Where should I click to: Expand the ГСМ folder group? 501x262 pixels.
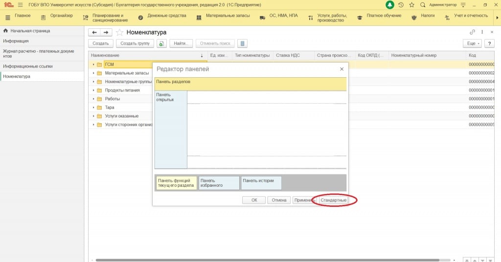point(93,65)
